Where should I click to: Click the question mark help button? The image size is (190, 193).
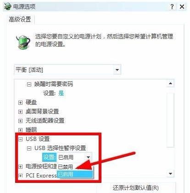[x=172, y=6]
